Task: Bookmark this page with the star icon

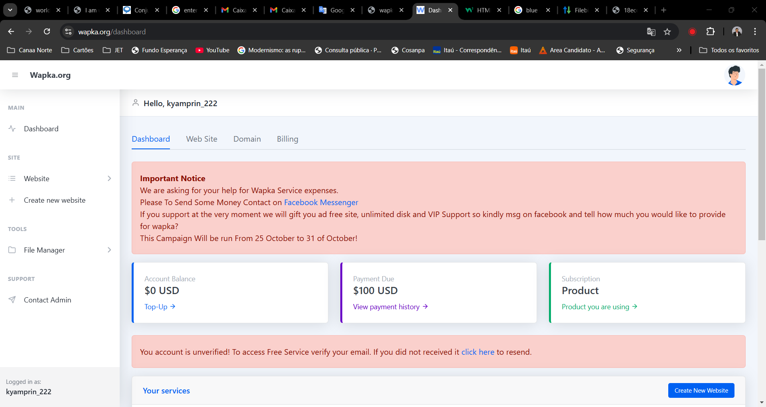Action: point(667,32)
